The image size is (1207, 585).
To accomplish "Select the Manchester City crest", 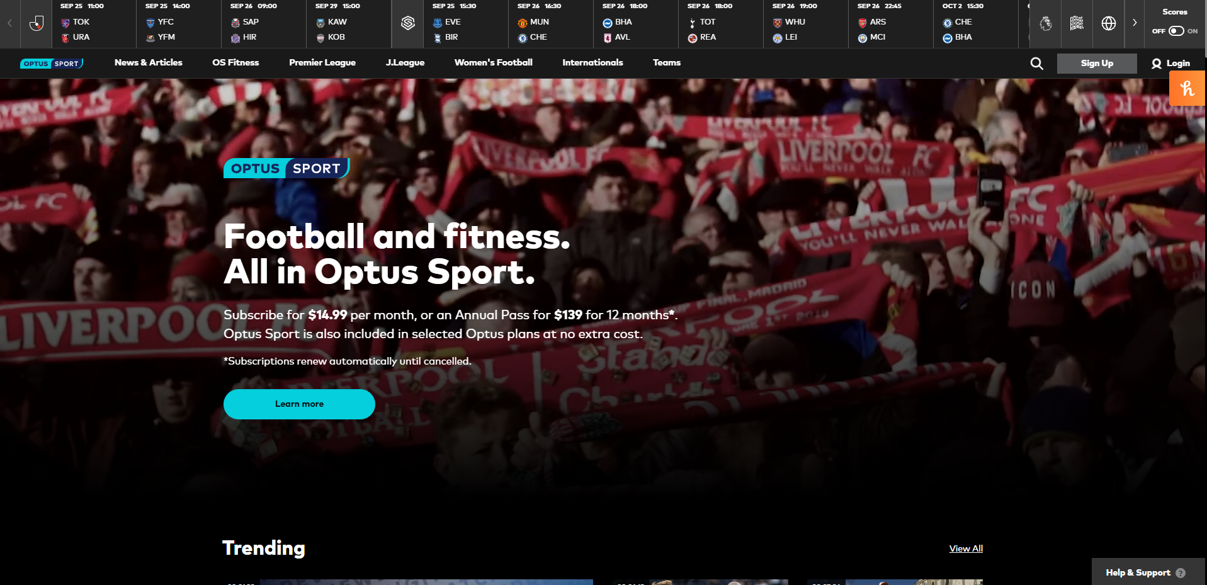I will [x=863, y=38].
